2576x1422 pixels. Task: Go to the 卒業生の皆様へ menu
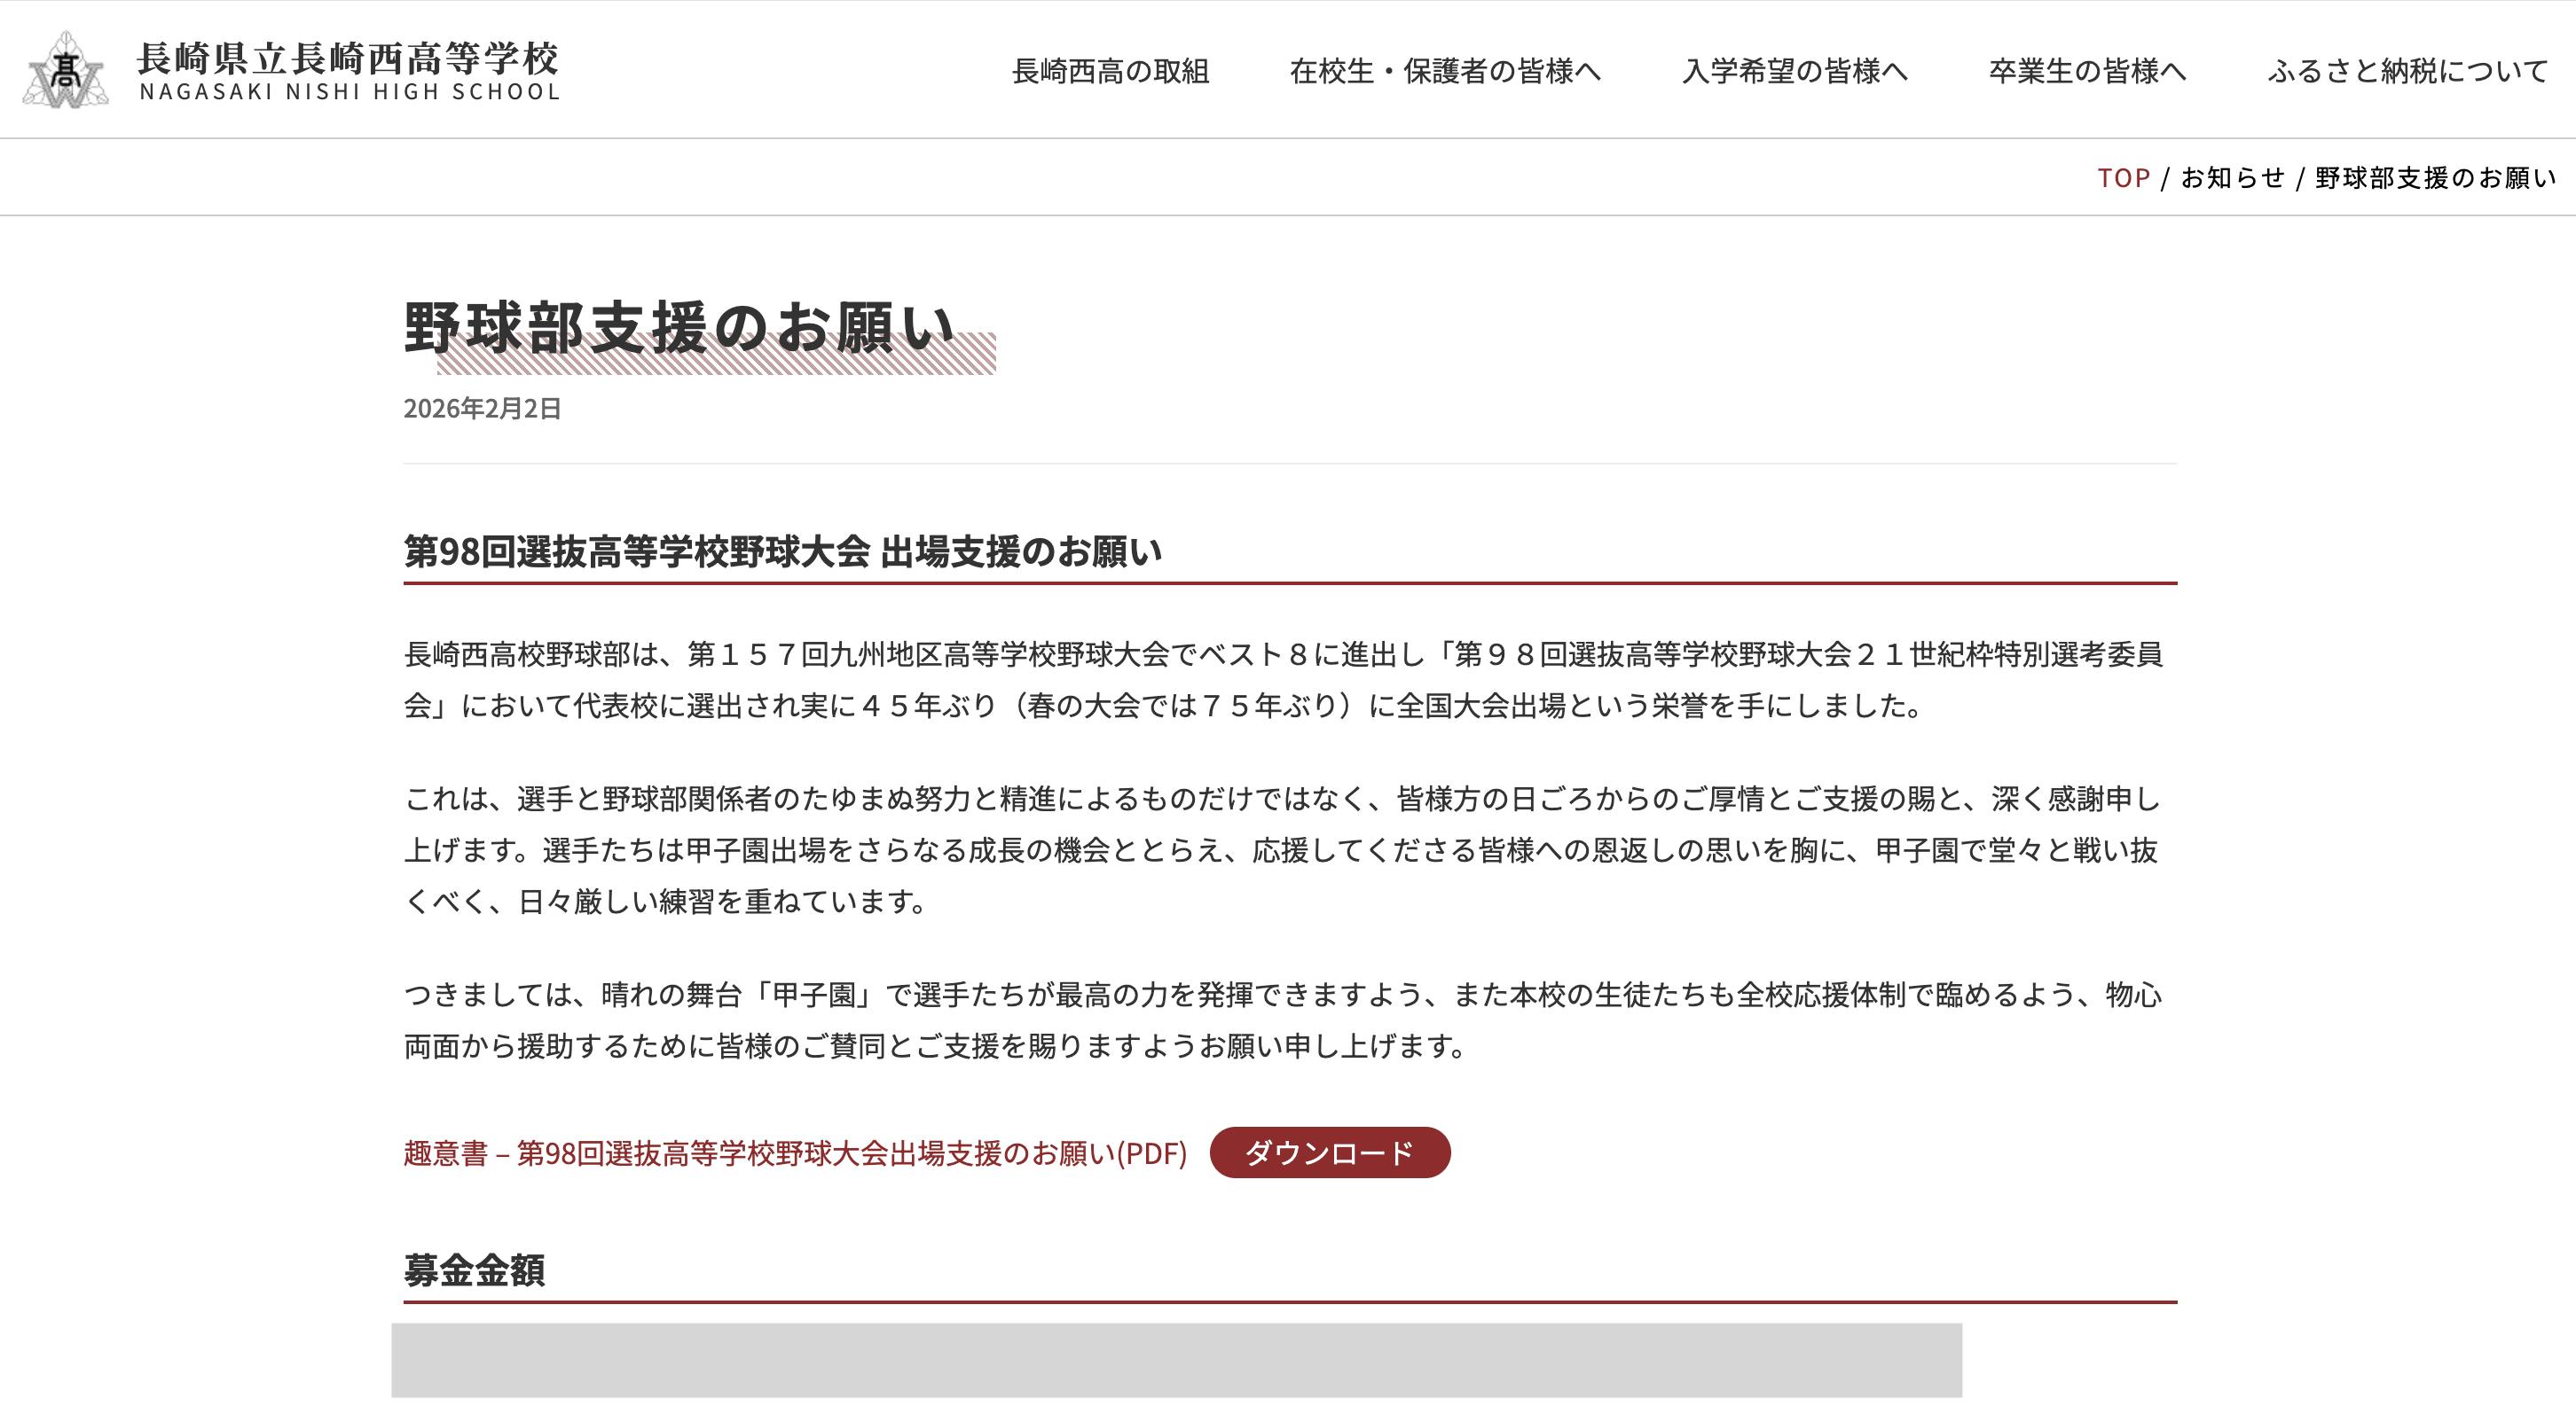pos(2087,71)
